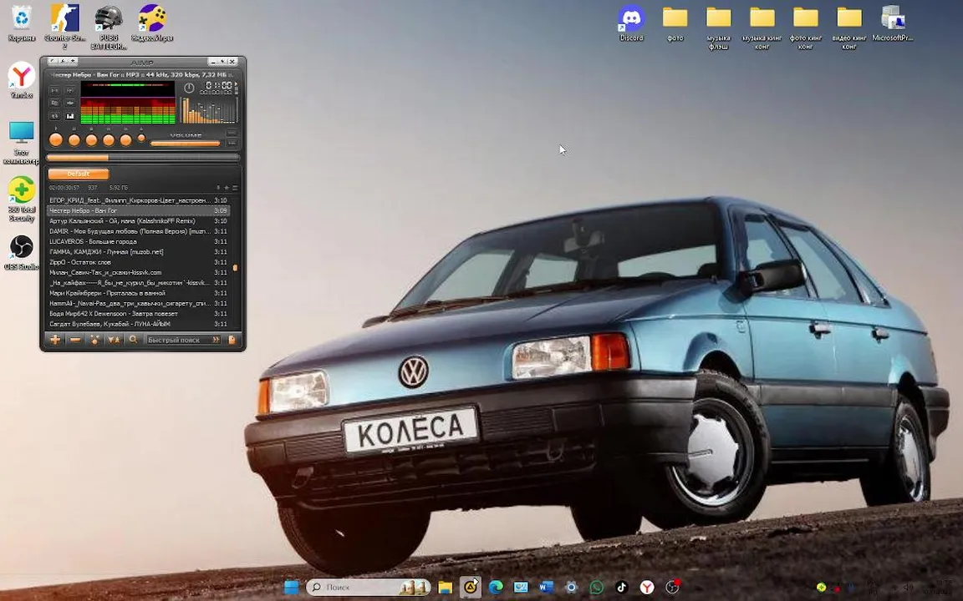963x601 pixels.
Task: Jump to previous track in AIMP
Action: (109, 140)
